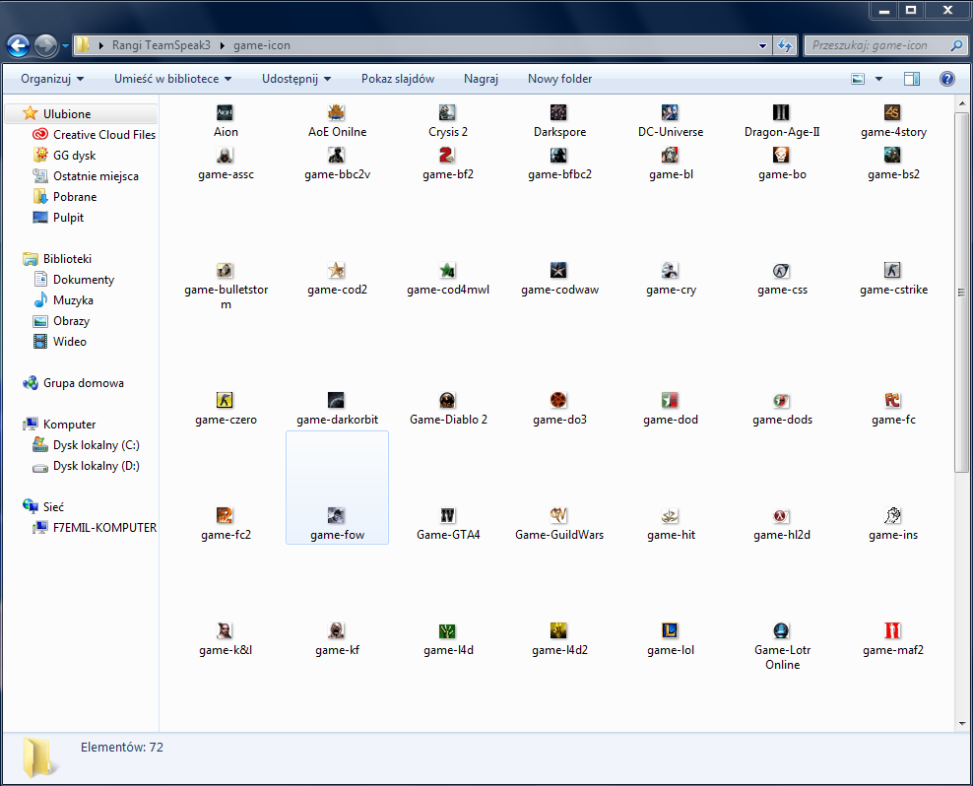This screenshot has height=786, width=973.
Task: Select the game-lol icon file
Action: pyautogui.click(x=671, y=639)
